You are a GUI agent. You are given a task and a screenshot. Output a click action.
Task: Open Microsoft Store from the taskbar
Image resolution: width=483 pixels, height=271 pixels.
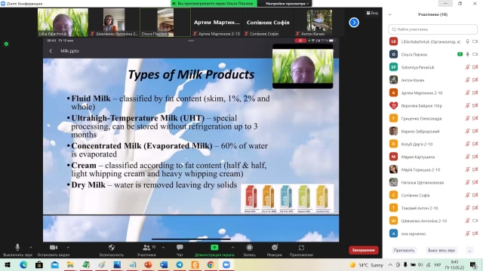tap(39, 264)
